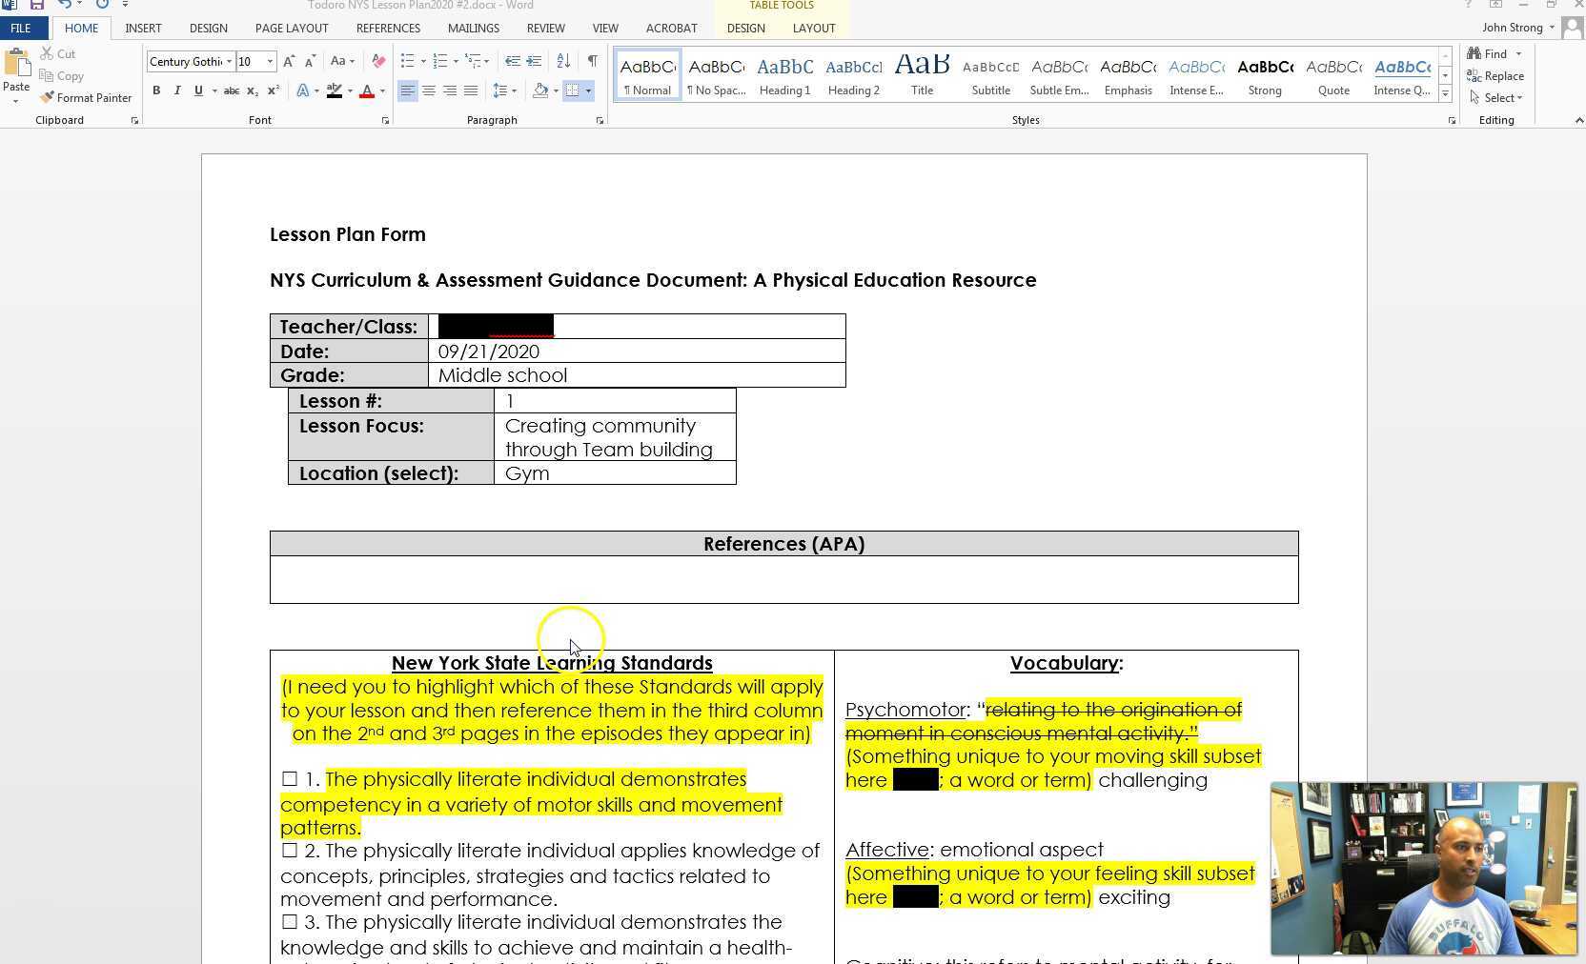Check the checkbox before Standard 1
This screenshot has height=964, width=1586.
click(x=290, y=779)
